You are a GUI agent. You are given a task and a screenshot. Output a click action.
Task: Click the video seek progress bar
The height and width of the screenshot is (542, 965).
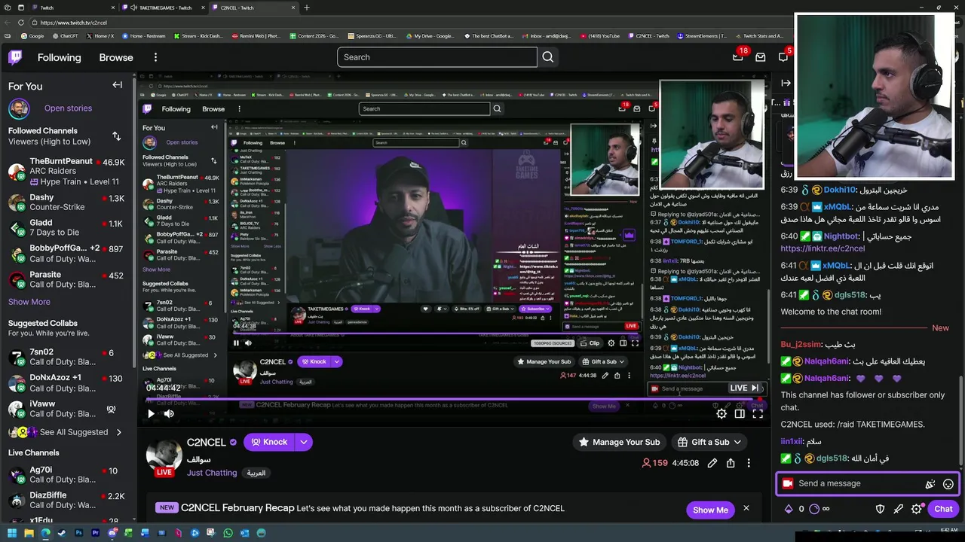453,400
